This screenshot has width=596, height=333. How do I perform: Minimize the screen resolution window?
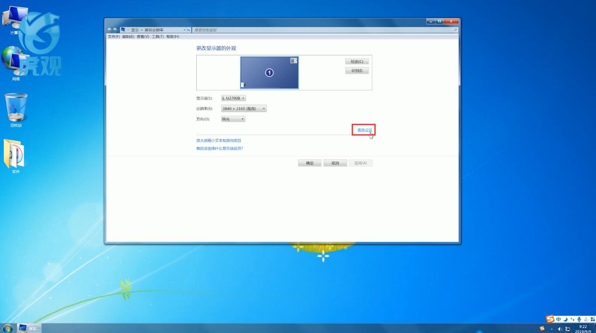(430, 21)
